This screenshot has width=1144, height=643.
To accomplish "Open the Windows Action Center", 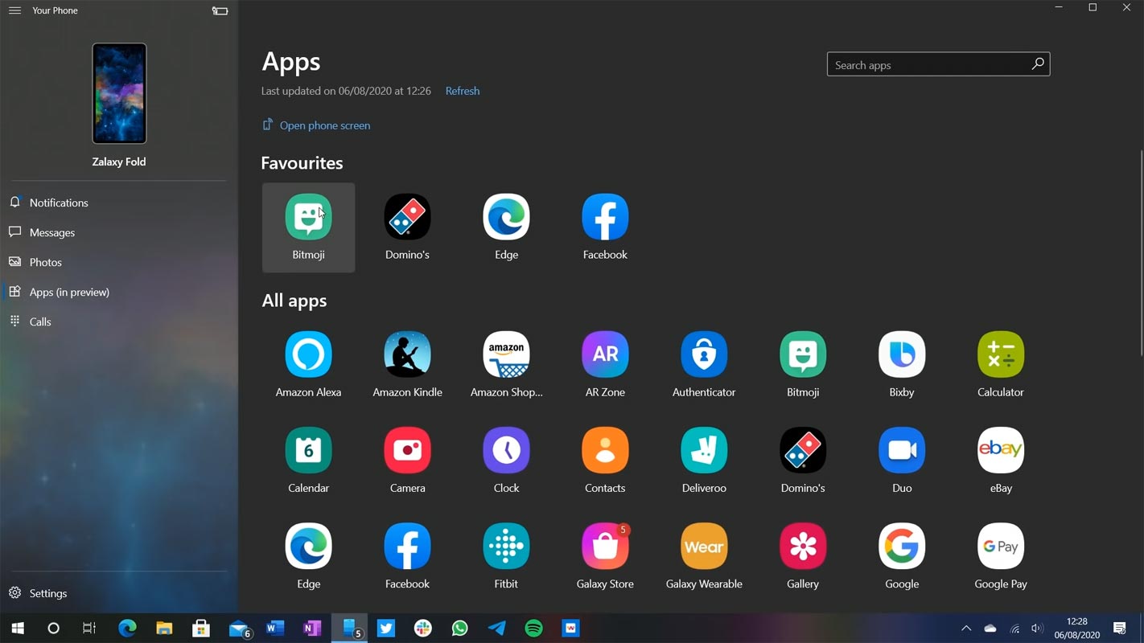I will click(1120, 628).
